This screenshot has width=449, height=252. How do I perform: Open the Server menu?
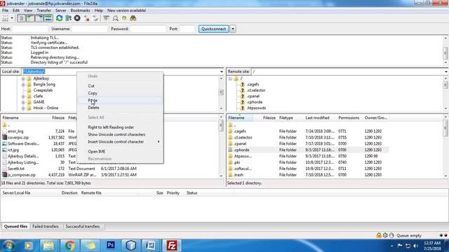(61, 10)
